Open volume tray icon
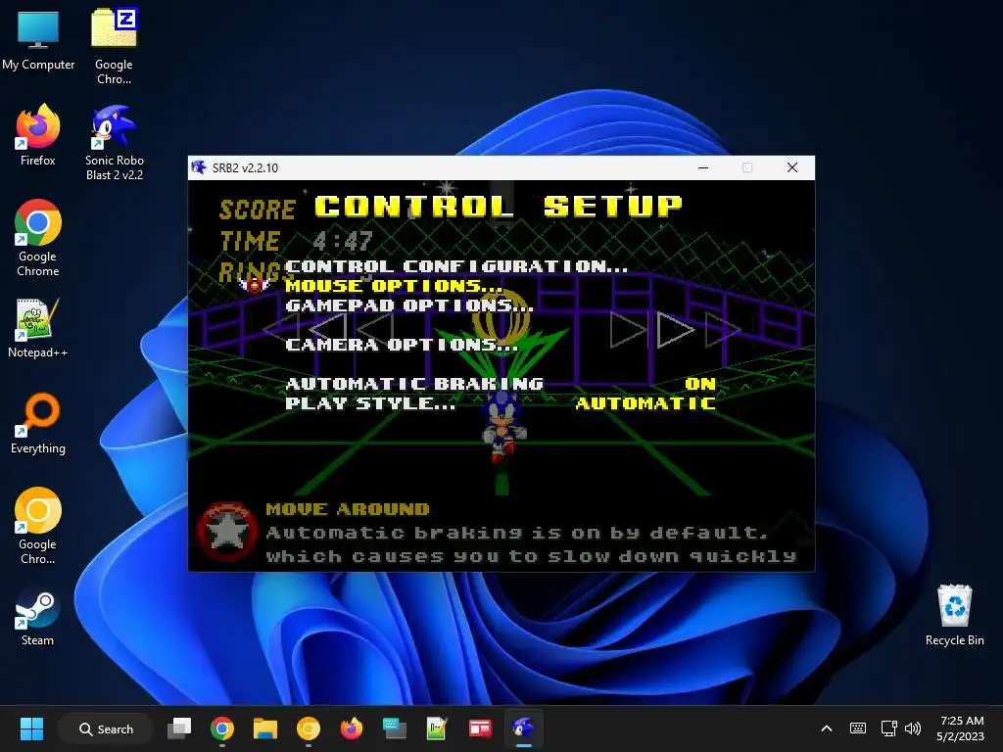 (913, 728)
